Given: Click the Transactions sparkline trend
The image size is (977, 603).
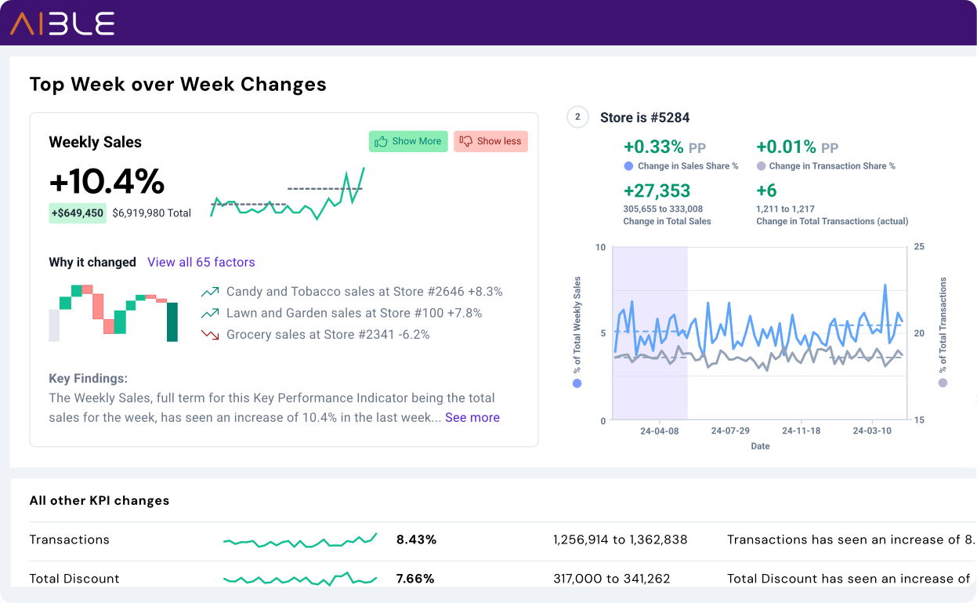Looking at the screenshot, I should 300,540.
